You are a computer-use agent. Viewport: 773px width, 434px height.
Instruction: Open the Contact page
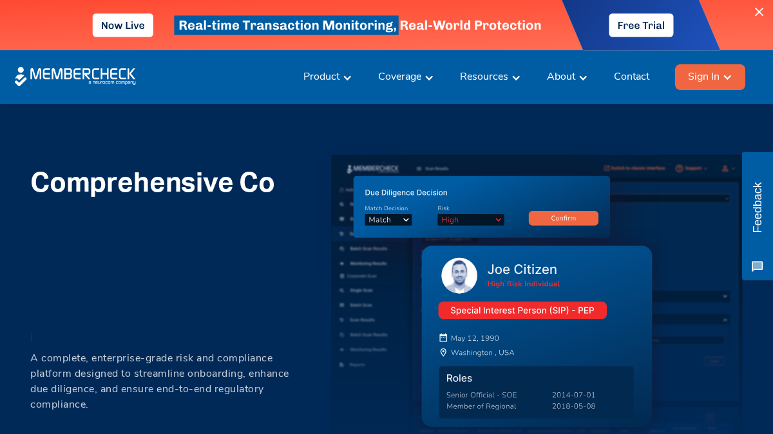coord(631,77)
